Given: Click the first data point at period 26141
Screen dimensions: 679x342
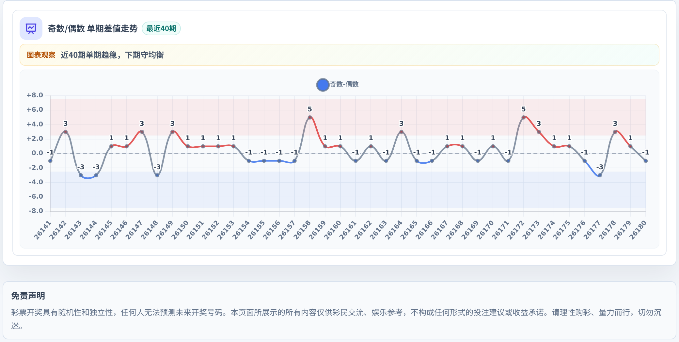Looking at the screenshot, I should (x=50, y=161).
